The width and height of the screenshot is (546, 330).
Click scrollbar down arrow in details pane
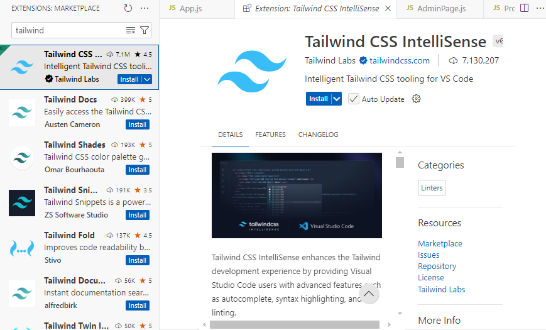click(400, 314)
